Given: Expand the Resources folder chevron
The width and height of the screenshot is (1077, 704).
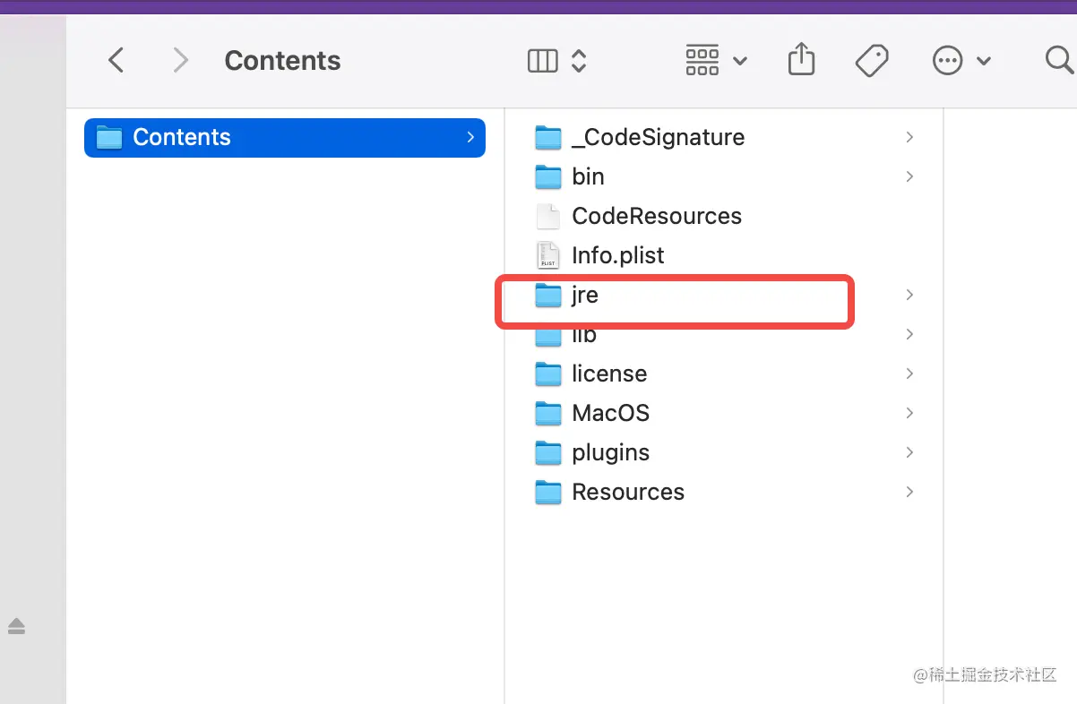Looking at the screenshot, I should (909, 492).
